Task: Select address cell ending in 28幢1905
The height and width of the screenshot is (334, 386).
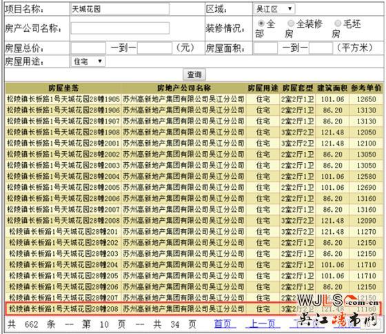Action: click(x=63, y=99)
